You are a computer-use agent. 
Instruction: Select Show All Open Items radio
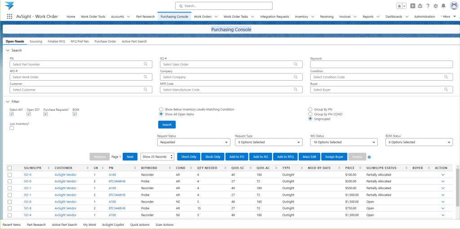point(161,114)
